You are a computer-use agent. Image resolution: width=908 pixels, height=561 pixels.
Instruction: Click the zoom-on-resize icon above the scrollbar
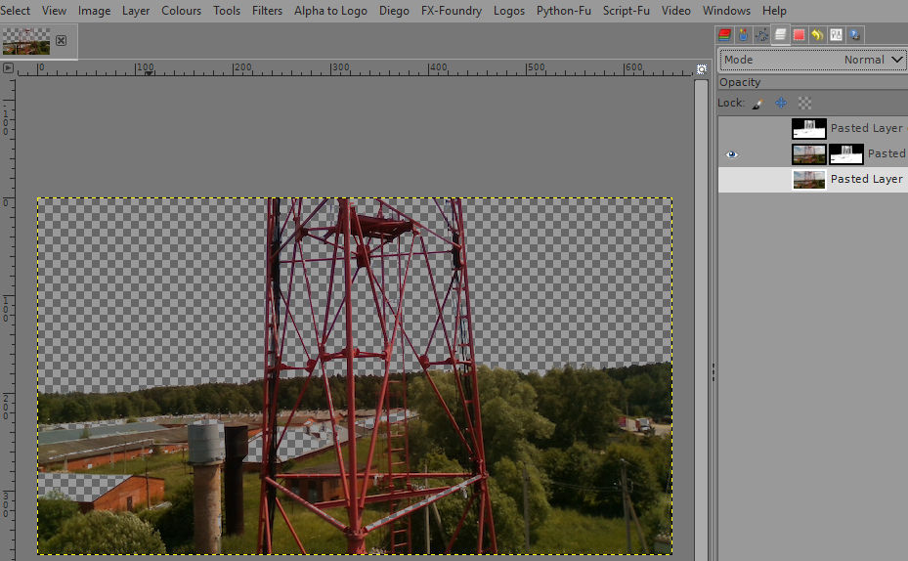point(701,68)
